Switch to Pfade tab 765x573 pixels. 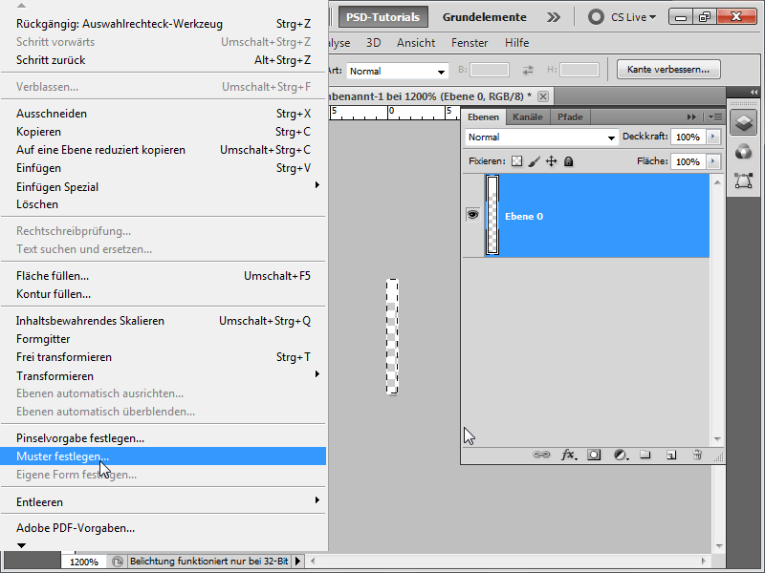pos(570,117)
